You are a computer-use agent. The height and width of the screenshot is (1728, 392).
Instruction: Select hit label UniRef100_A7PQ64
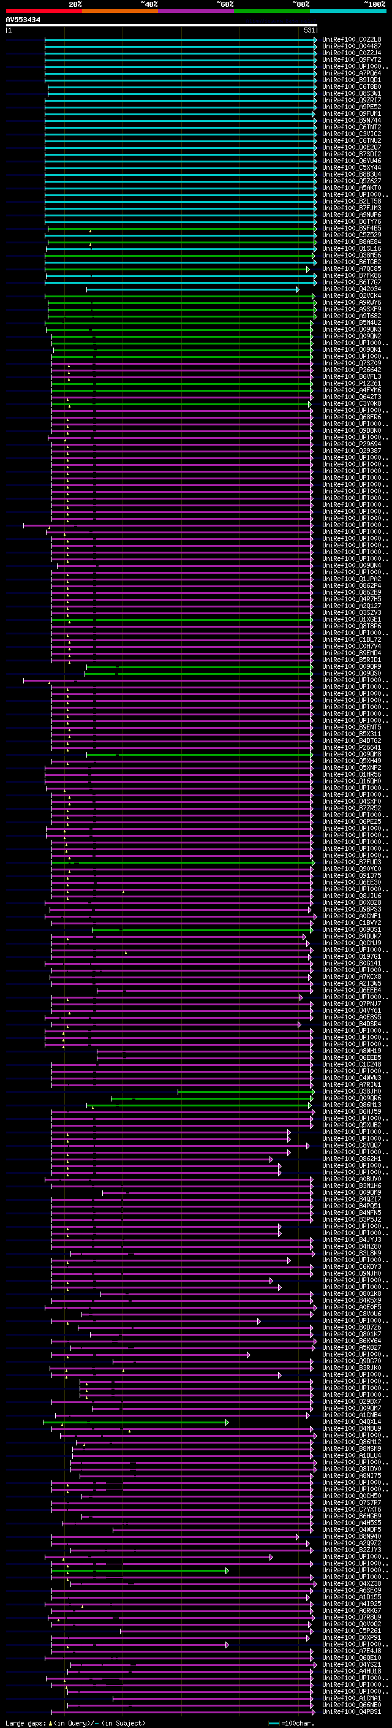(x=352, y=73)
